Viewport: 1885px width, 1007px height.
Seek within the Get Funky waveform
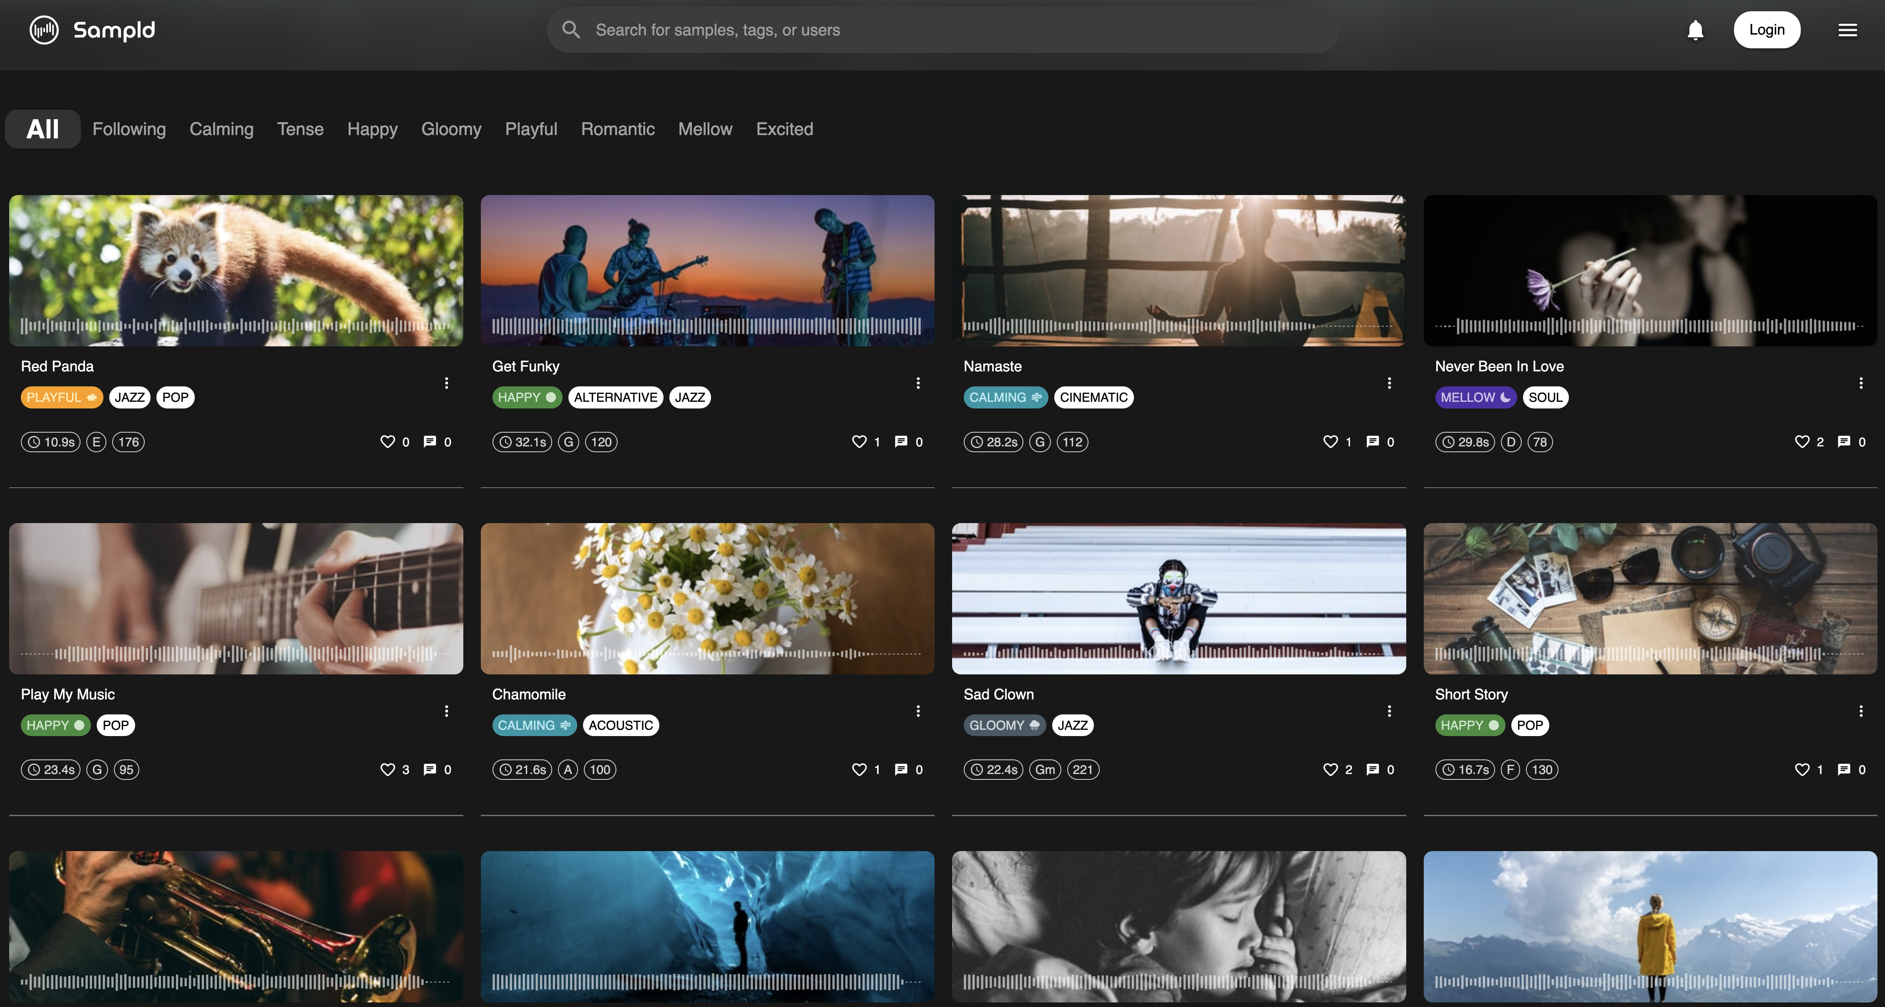(706, 326)
